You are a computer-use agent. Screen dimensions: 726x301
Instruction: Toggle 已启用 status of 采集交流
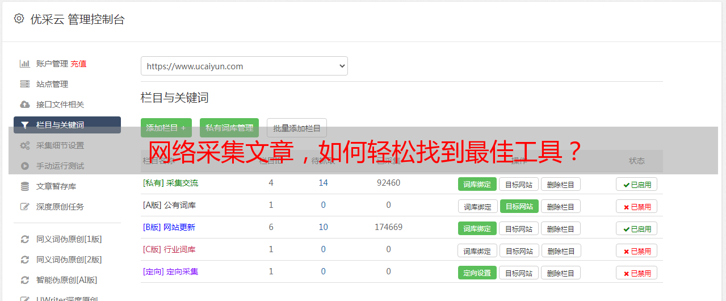click(637, 184)
